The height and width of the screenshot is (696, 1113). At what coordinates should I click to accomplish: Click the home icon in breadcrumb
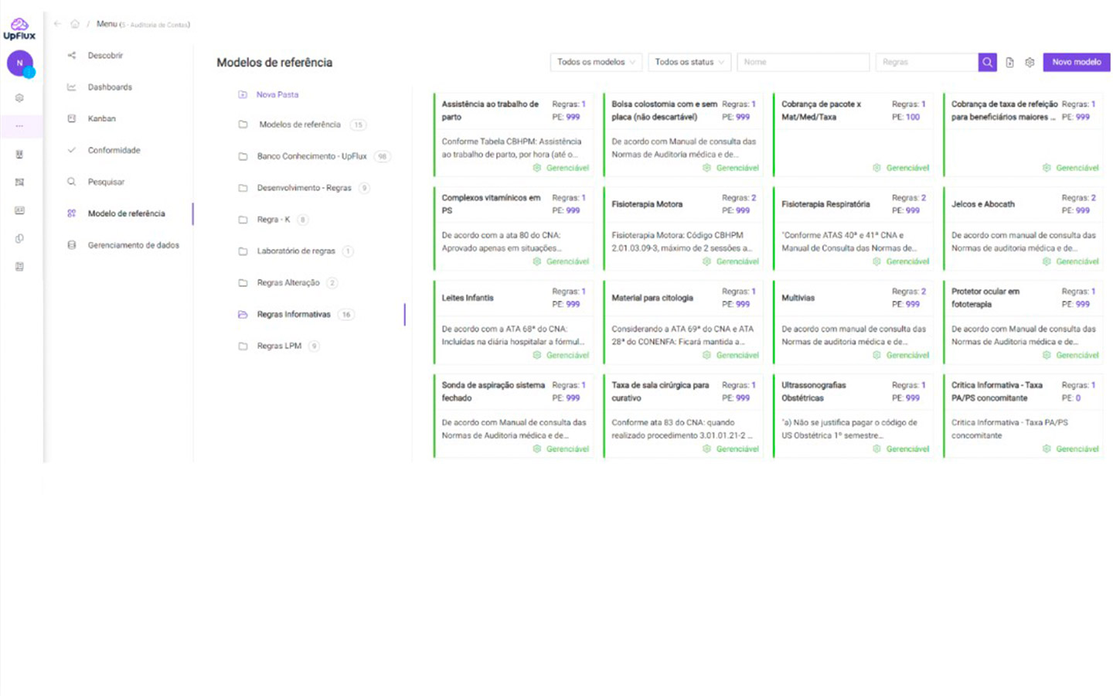click(75, 24)
